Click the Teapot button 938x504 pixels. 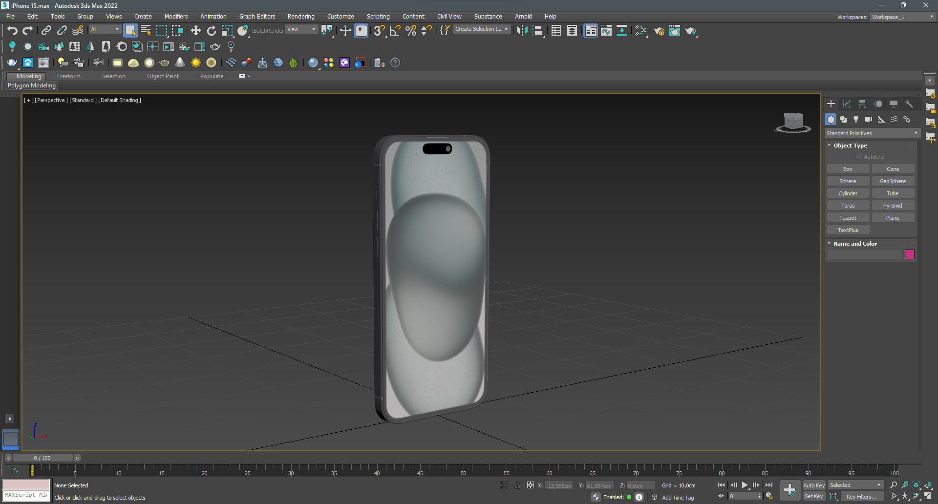pos(848,218)
